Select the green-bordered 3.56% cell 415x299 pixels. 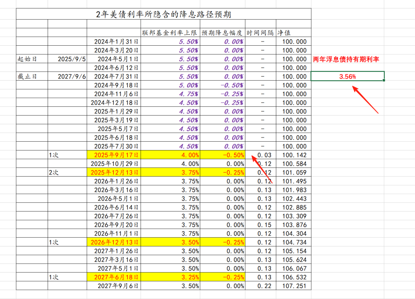point(347,76)
